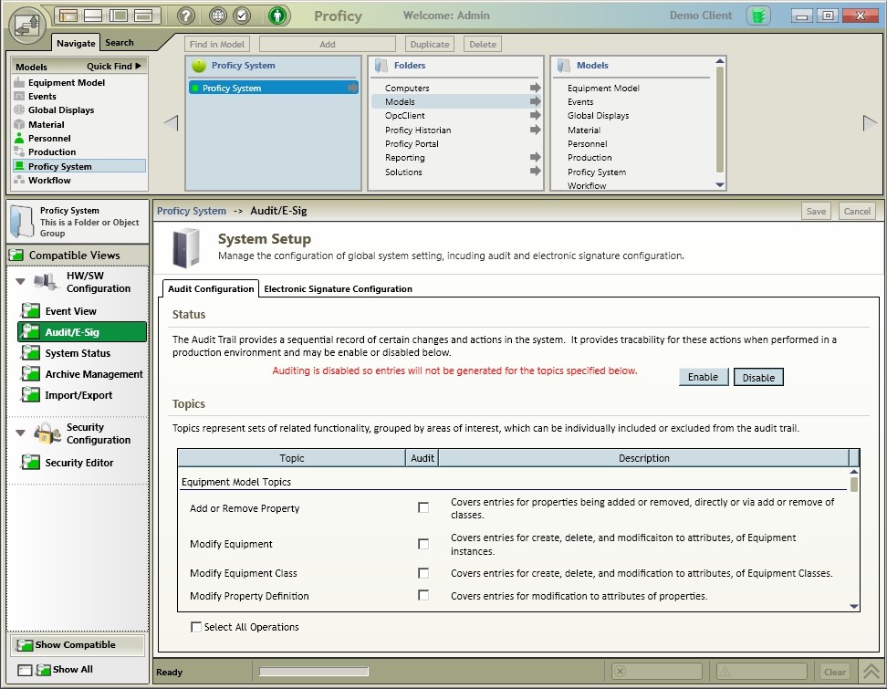Click the clipboard checkmark task icon

242,16
